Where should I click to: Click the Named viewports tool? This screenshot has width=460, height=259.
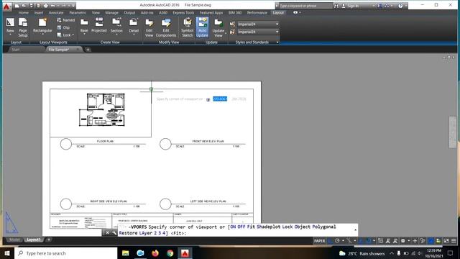pos(65,20)
